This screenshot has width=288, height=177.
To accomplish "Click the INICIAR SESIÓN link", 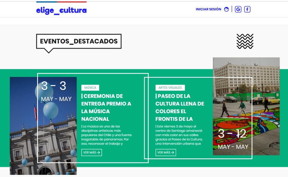I will [x=209, y=9].
